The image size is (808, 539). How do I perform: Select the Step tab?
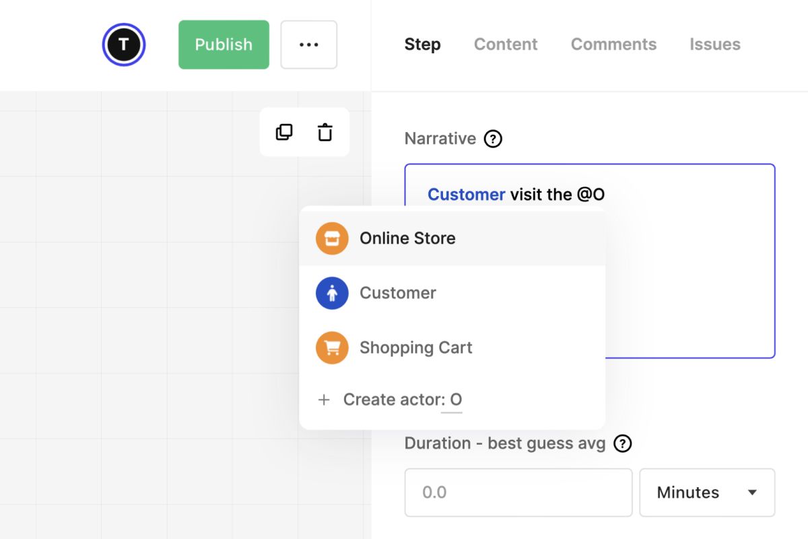(422, 44)
